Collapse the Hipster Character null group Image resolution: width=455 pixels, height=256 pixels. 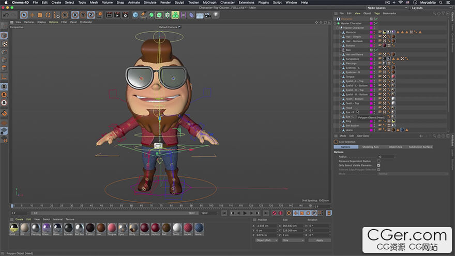(x=338, y=28)
